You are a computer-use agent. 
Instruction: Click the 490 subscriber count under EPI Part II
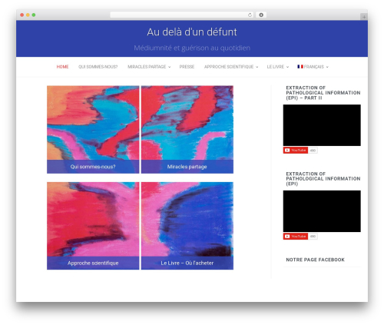313,151
